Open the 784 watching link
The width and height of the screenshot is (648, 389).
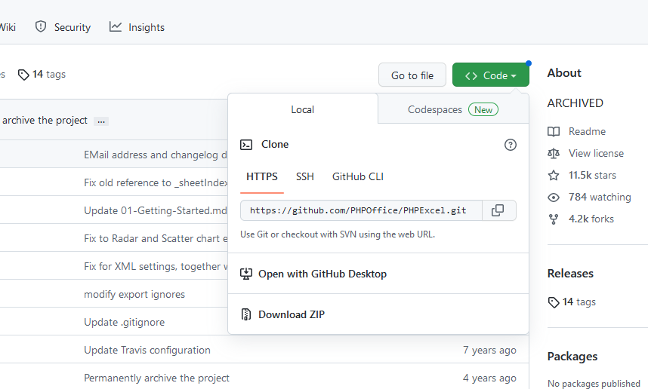(x=600, y=198)
